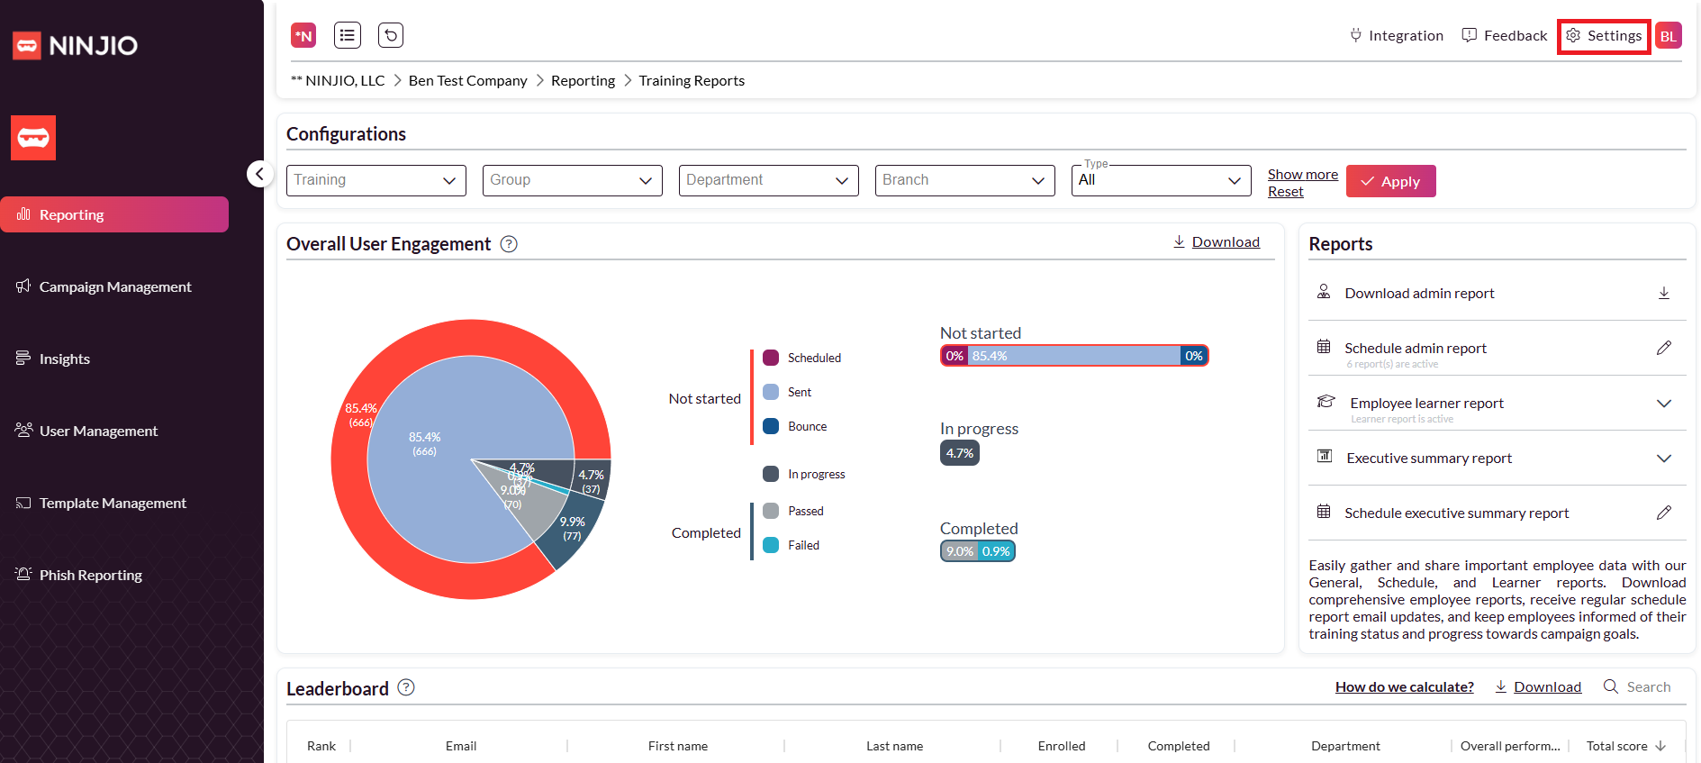This screenshot has width=1701, height=763.
Task: Go to Phish Reporting in sidebar
Action: tap(90, 575)
